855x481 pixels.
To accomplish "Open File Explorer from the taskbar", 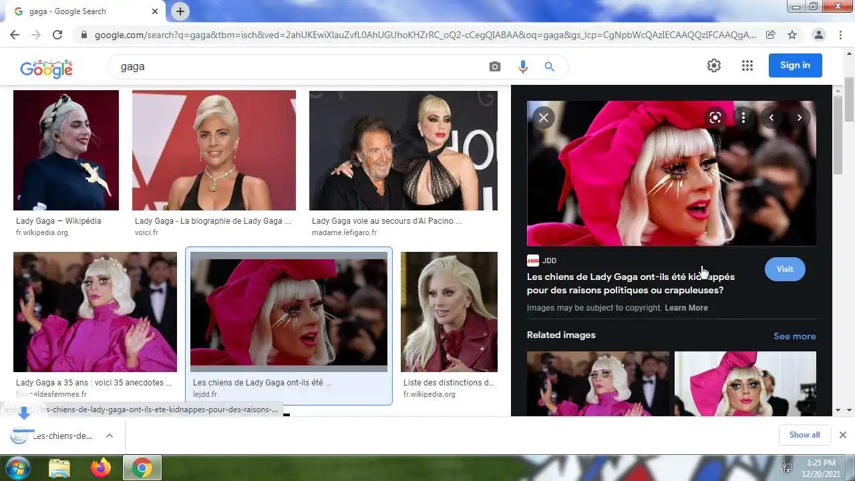I will [59, 468].
